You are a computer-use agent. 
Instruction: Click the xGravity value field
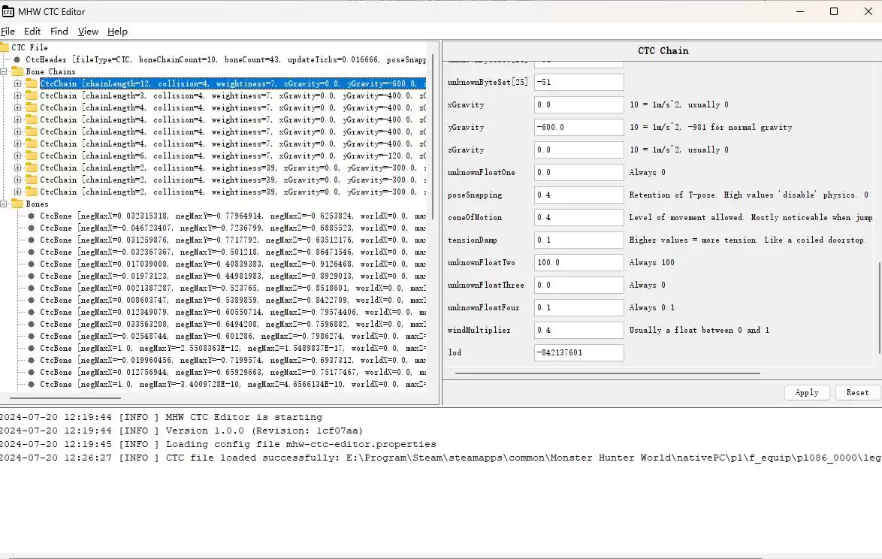pyautogui.click(x=578, y=104)
